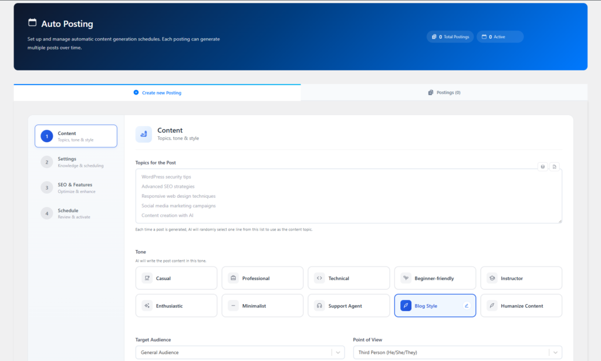Click the Total Postings badge in the header
601x361 pixels.
[x=450, y=36]
